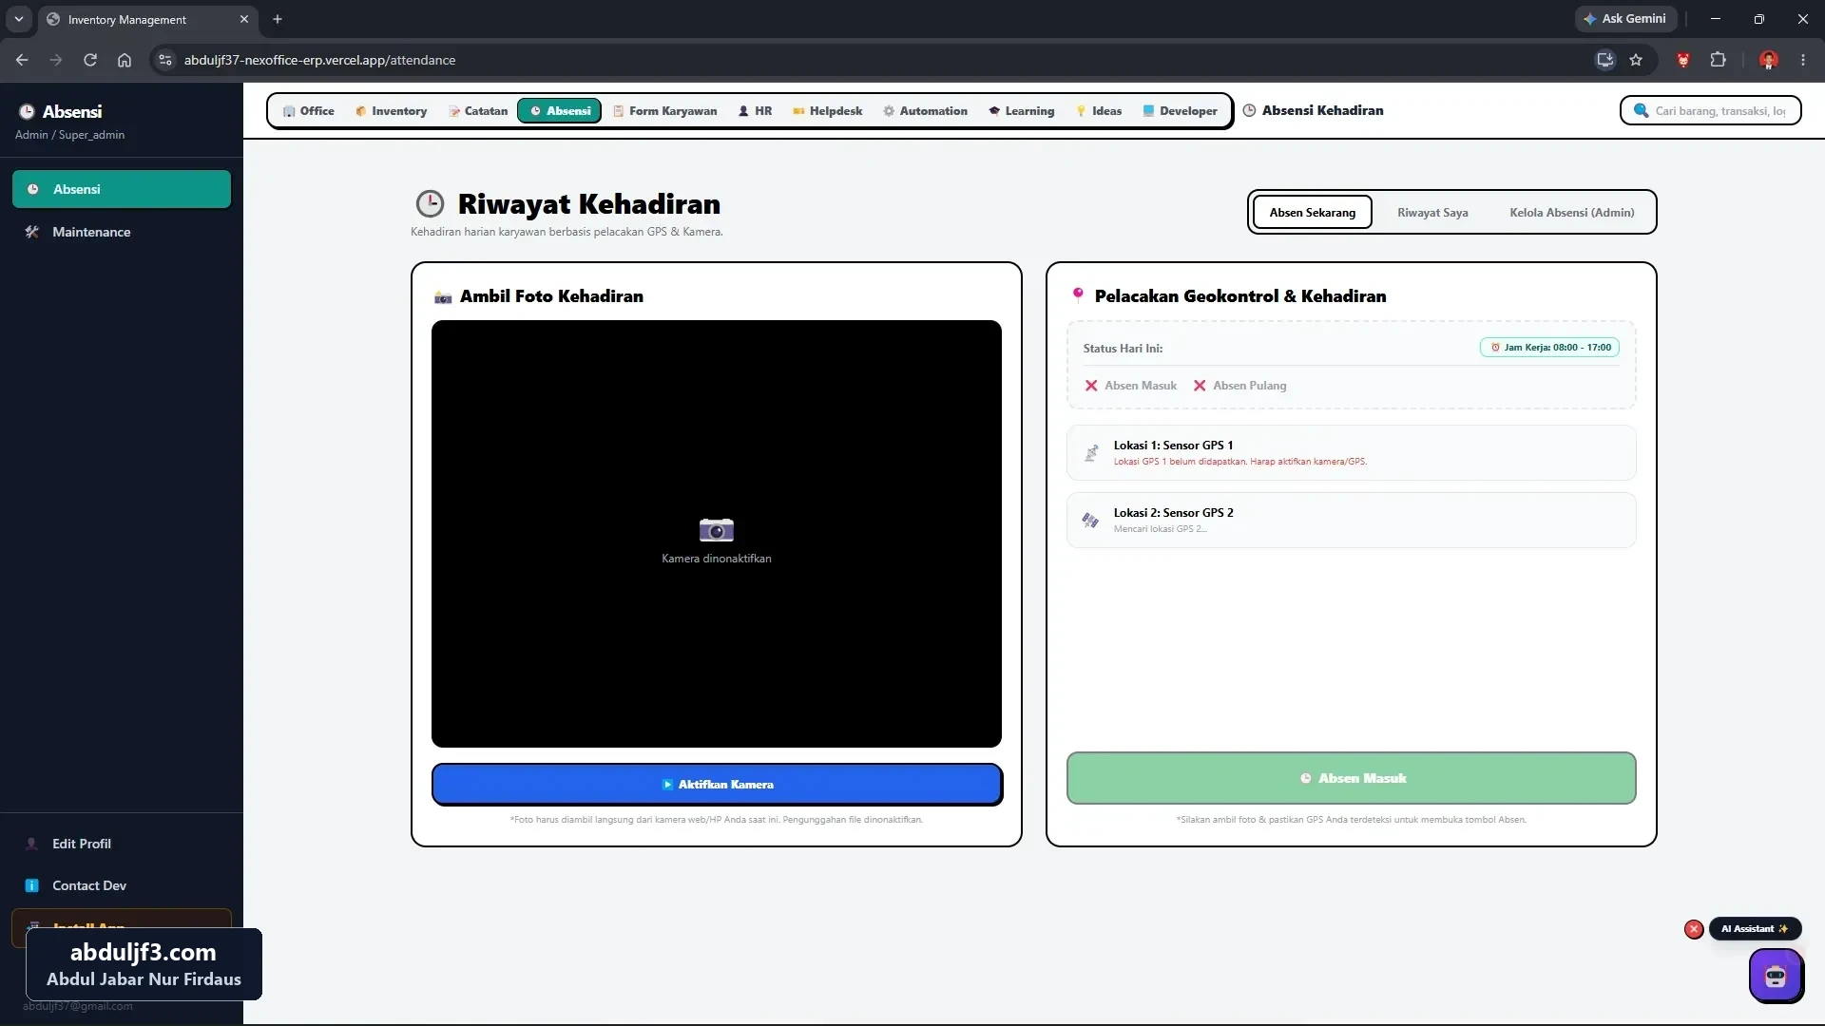
Task: Bookmark page with star icon
Action: 1636,60
